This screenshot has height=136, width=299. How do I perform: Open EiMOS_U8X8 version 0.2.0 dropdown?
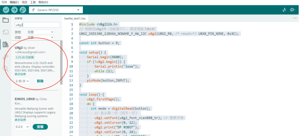(x=22, y=127)
